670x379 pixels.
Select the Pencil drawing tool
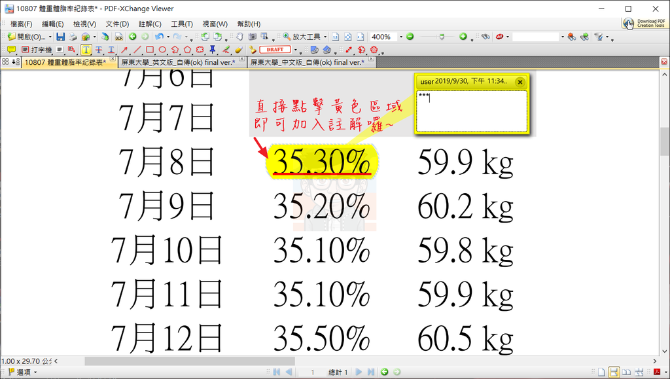click(226, 50)
